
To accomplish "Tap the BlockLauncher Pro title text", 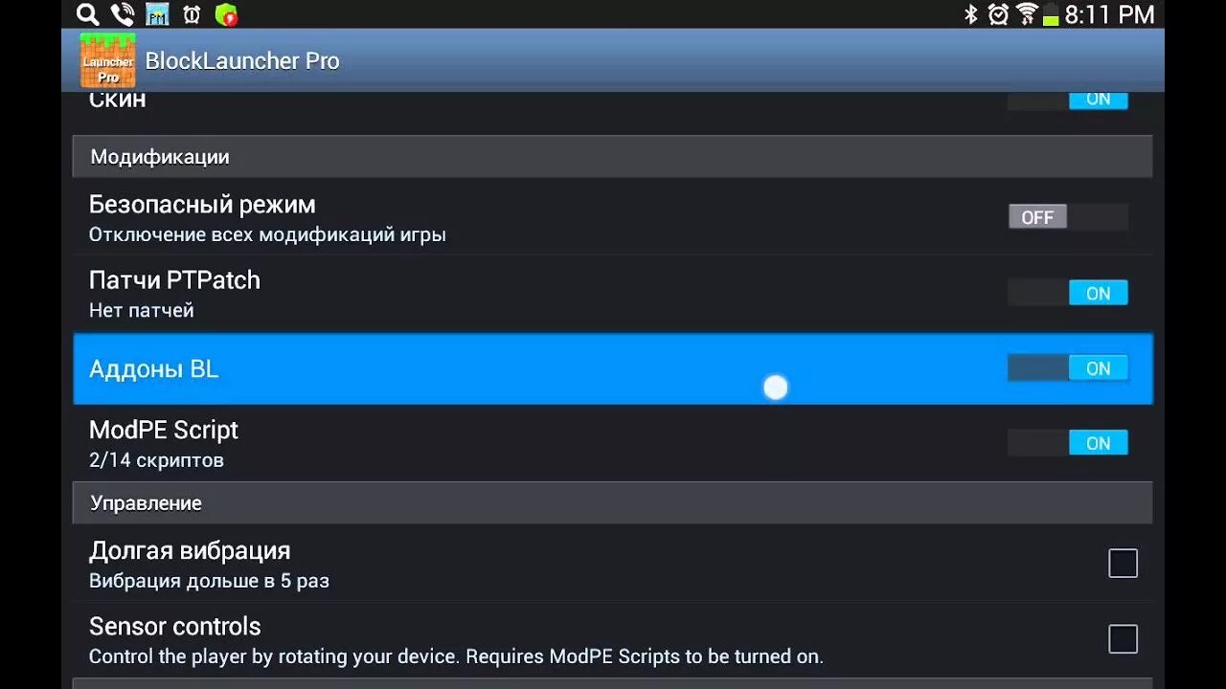I will tap(242, 61).
